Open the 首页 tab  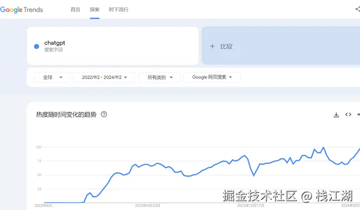pyautogui.click(x=75, y=9)
